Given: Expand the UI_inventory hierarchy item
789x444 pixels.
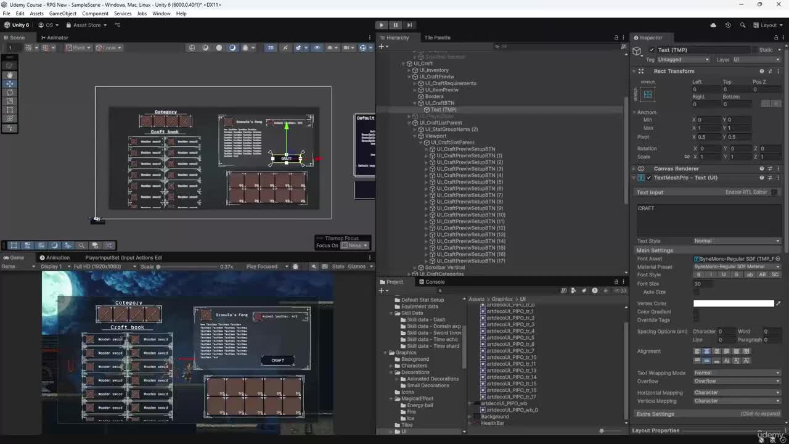Looking at the screenshot, I should tap(408, 70).
